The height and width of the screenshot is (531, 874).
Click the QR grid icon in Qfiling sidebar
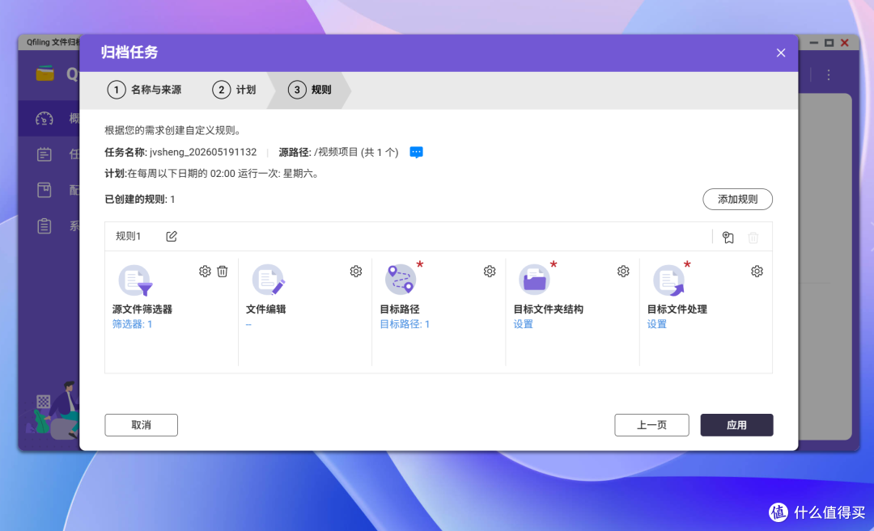pyautogui.click(x=44, y=402)
